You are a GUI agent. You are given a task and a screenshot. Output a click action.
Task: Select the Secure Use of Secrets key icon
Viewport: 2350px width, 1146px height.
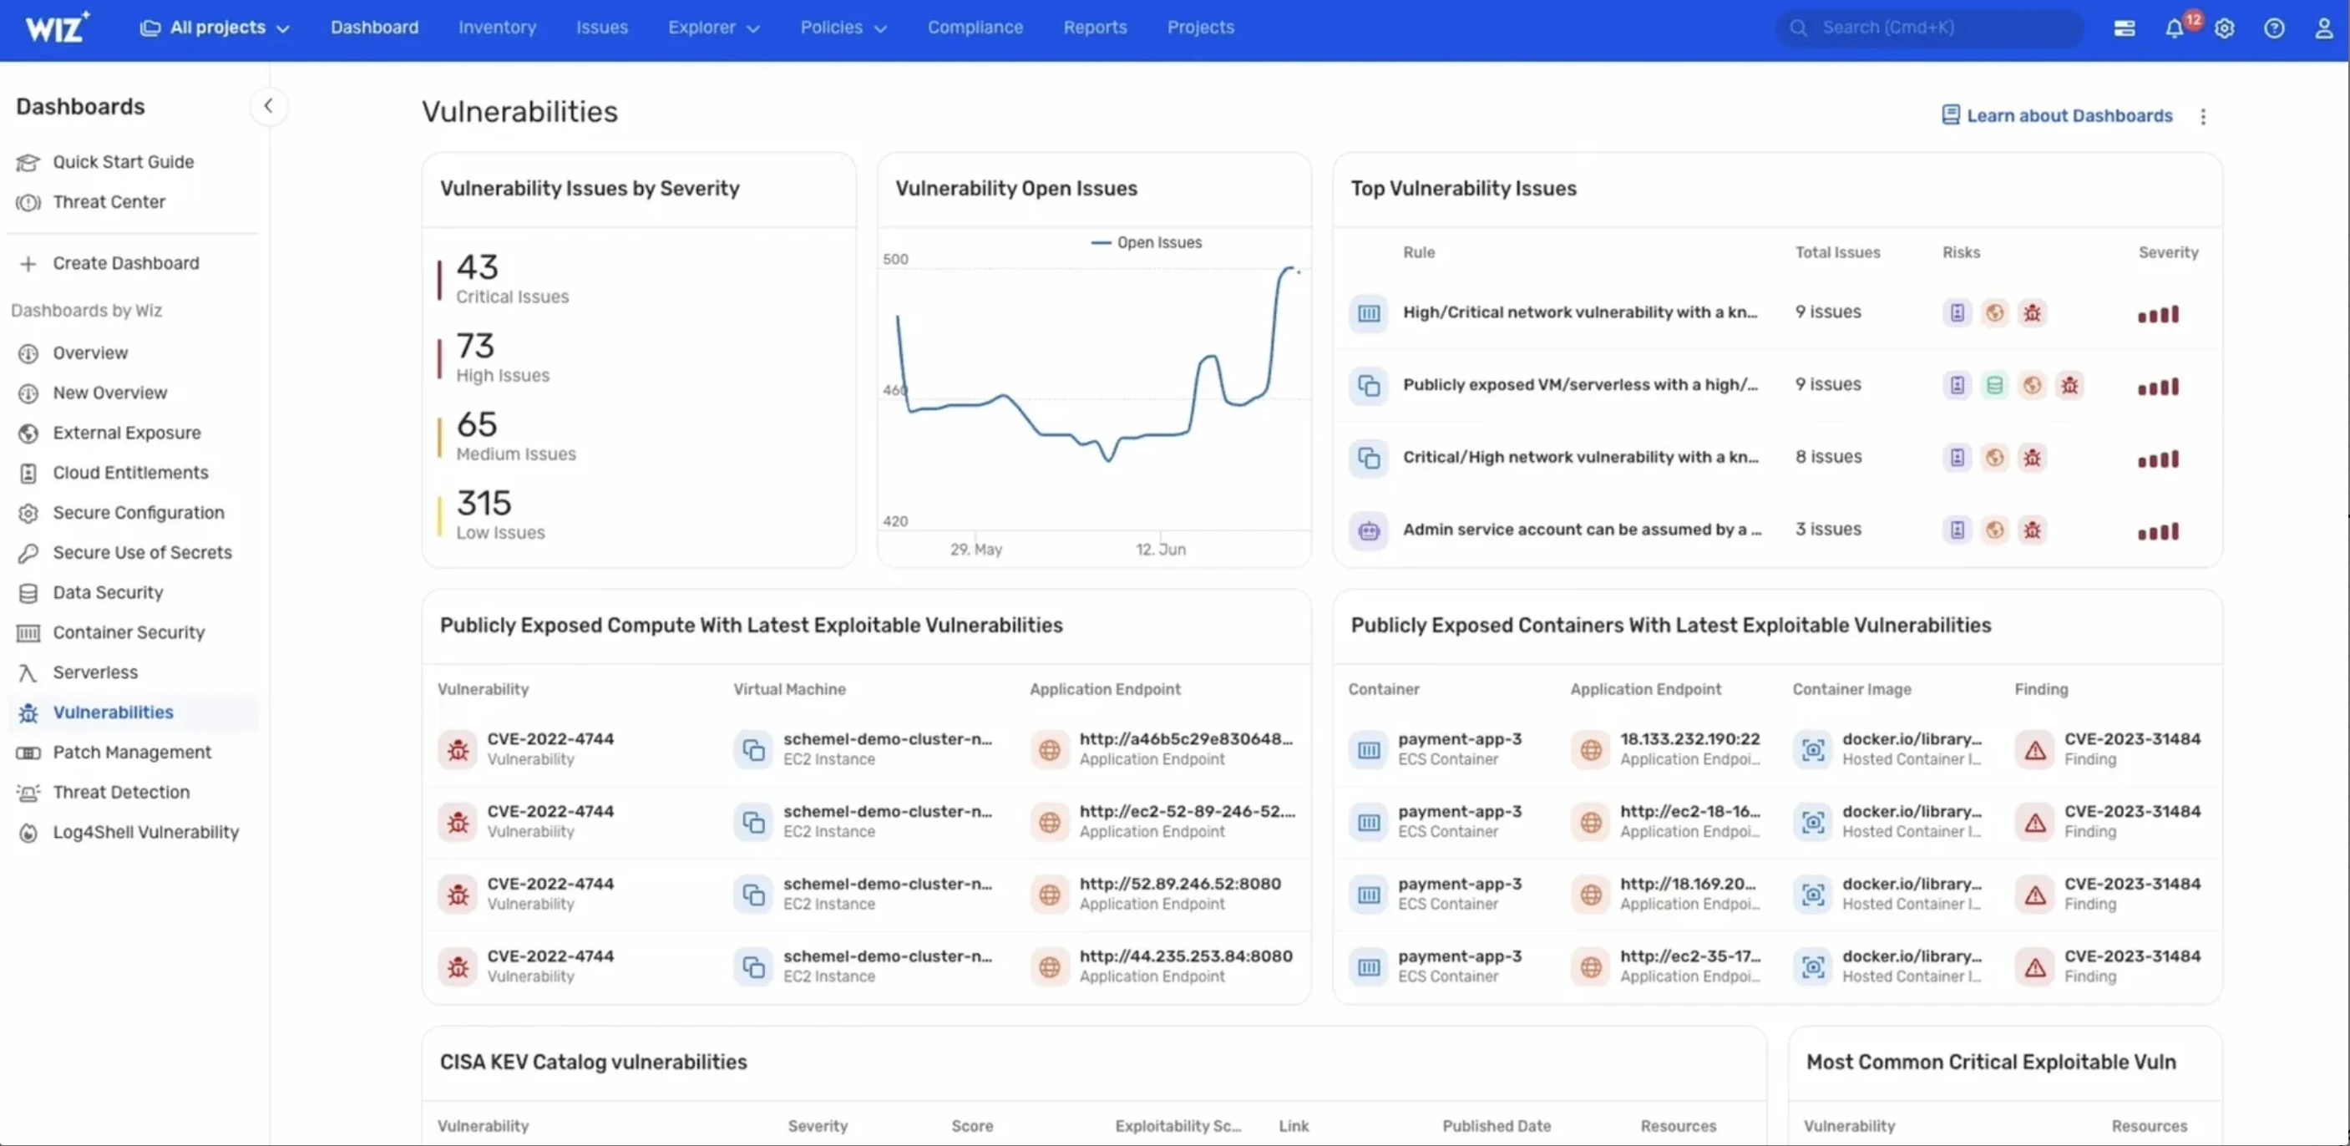(x=28, y=552)
